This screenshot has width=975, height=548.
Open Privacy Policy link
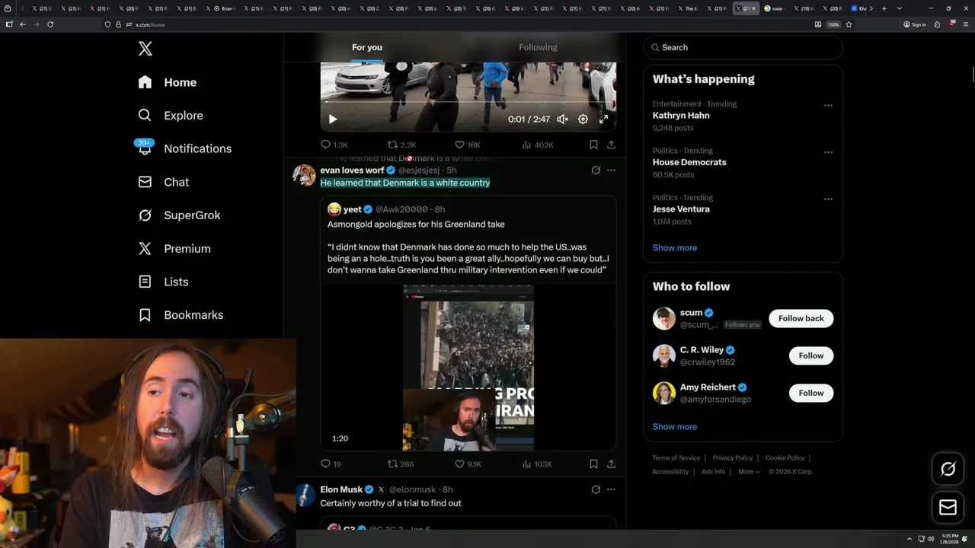point(732,457)
